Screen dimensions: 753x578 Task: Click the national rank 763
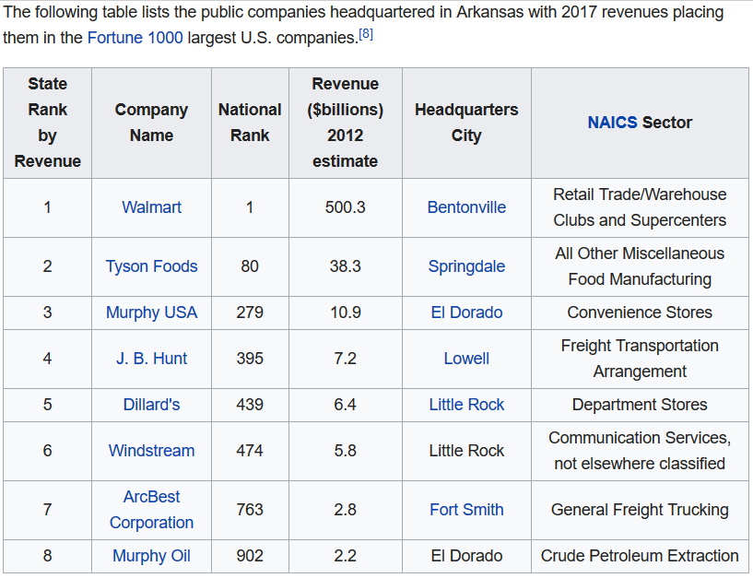(250, 509)
